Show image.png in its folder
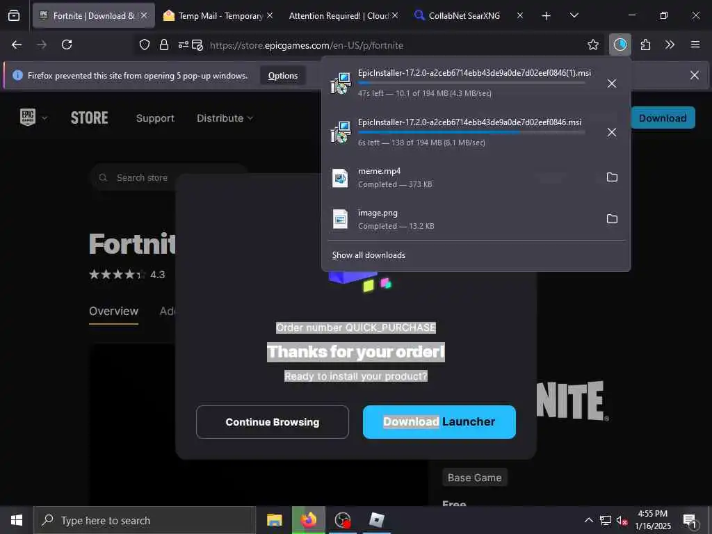The height and width of the screenshot is (534, 712). (612, 219)
